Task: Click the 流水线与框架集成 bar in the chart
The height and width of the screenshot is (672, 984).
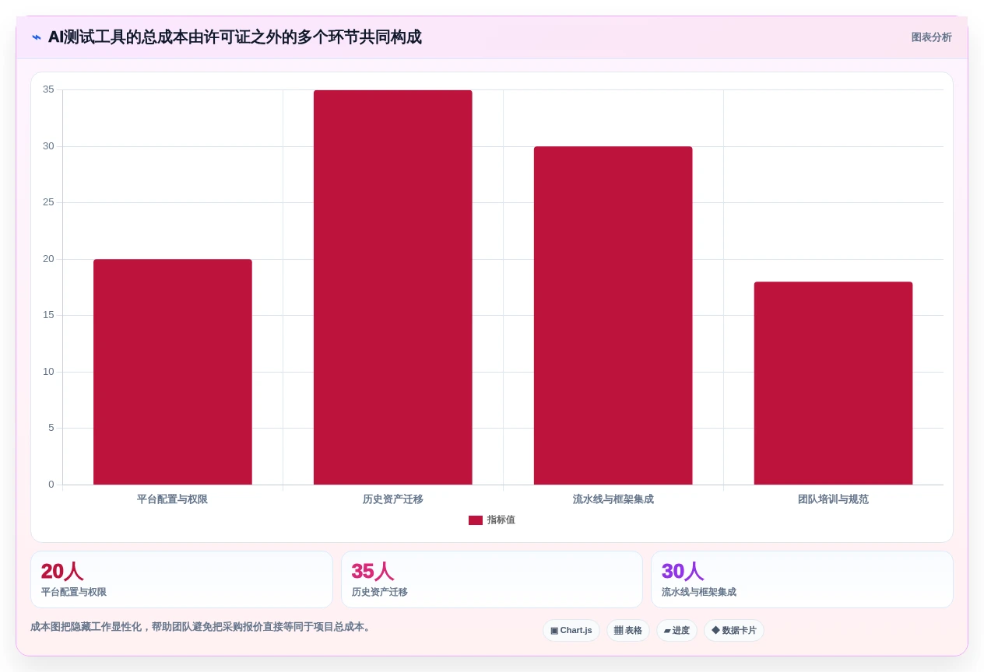Action: tap(613, 315)
